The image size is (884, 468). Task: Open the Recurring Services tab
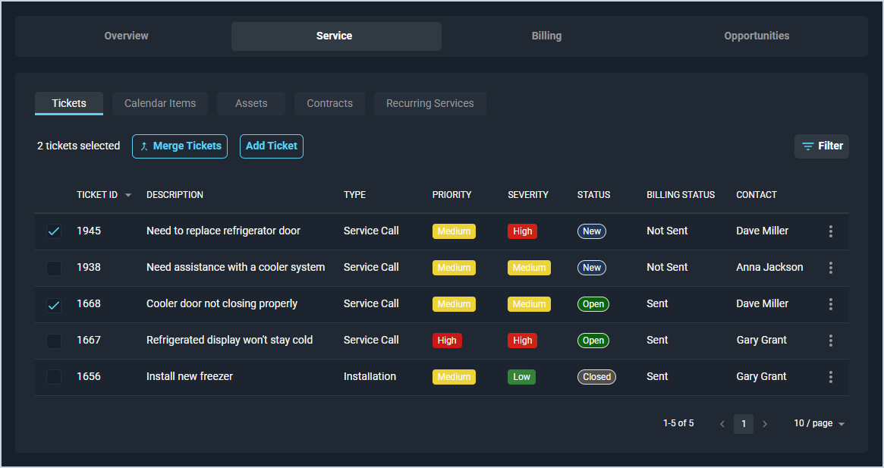point(429,104)
